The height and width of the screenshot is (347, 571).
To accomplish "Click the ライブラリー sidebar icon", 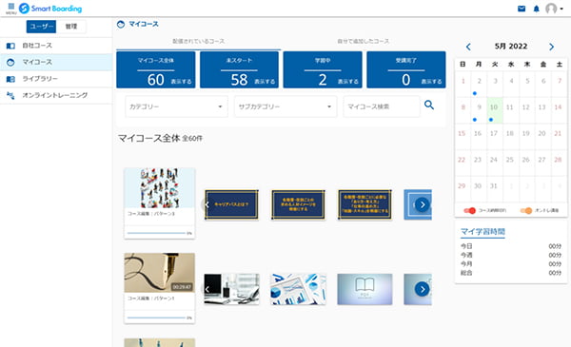I will tap(10, 79).
